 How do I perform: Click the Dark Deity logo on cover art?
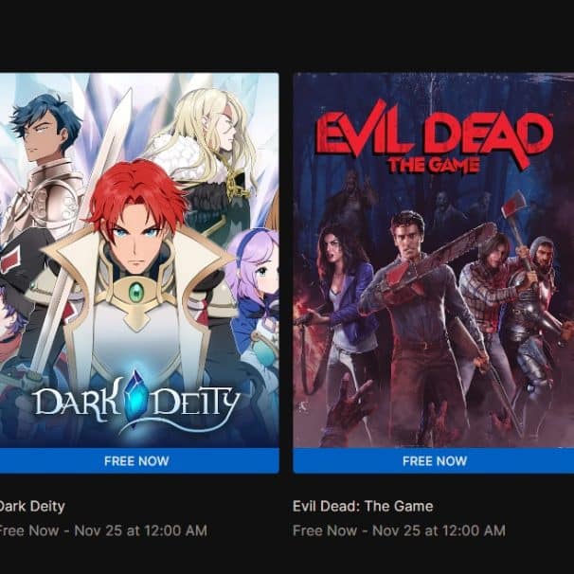[136, 401]
